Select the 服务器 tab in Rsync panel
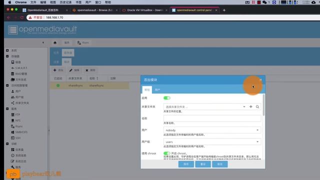The image size is (320, 180). click(68, 52)
